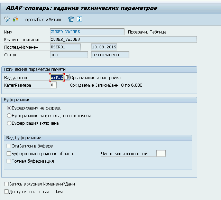The width and height of the screenshot is (221, 200).
Task: Open the blue information icon
Action: point(79,19)
